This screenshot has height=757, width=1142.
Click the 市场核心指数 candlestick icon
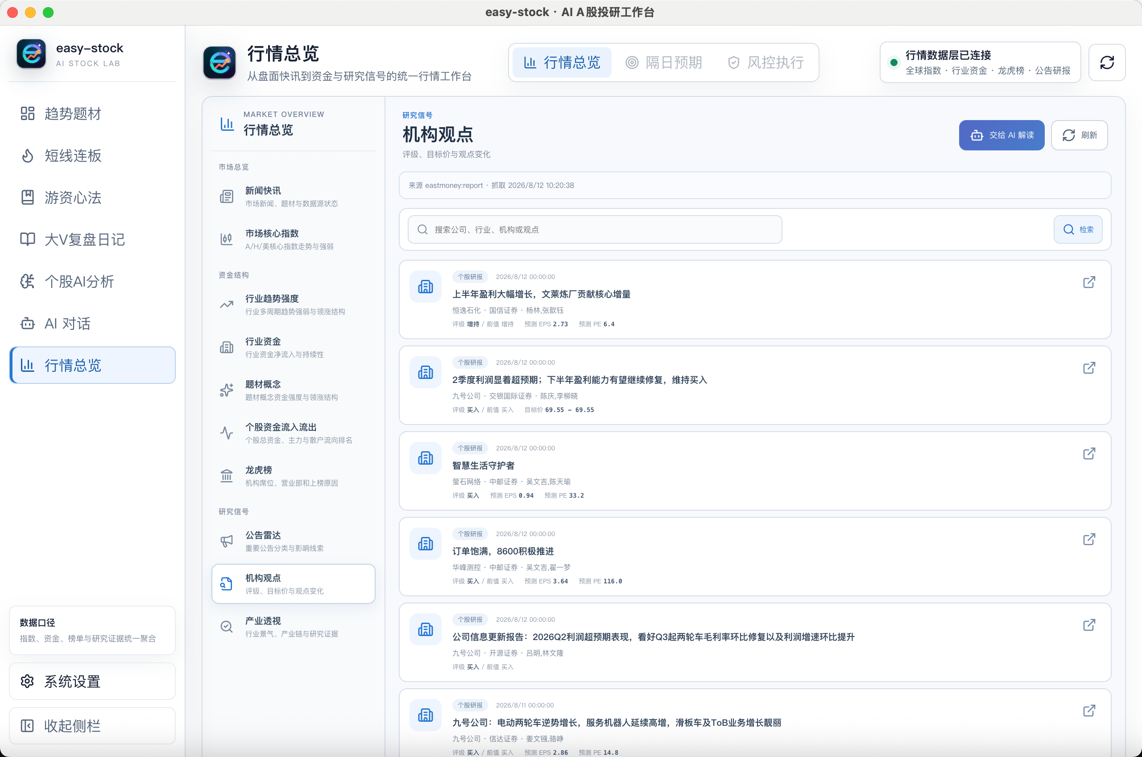(x=226, y=239)
